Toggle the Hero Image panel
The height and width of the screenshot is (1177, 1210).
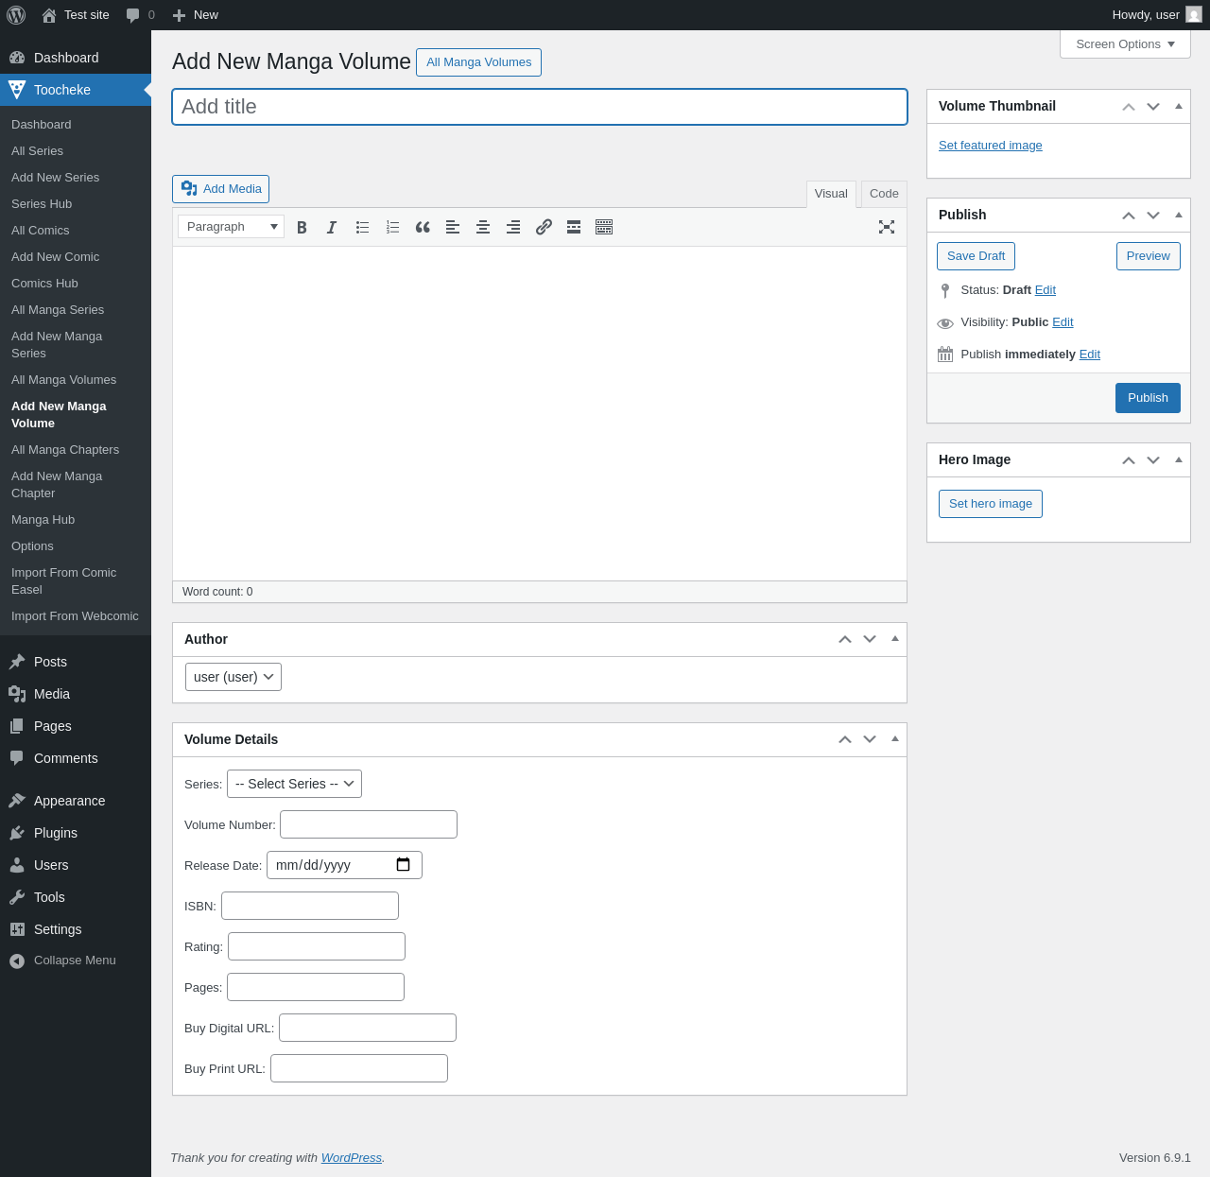tap(1179, 459)
